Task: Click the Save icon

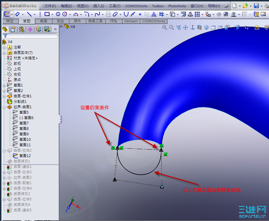Action: 256,6
